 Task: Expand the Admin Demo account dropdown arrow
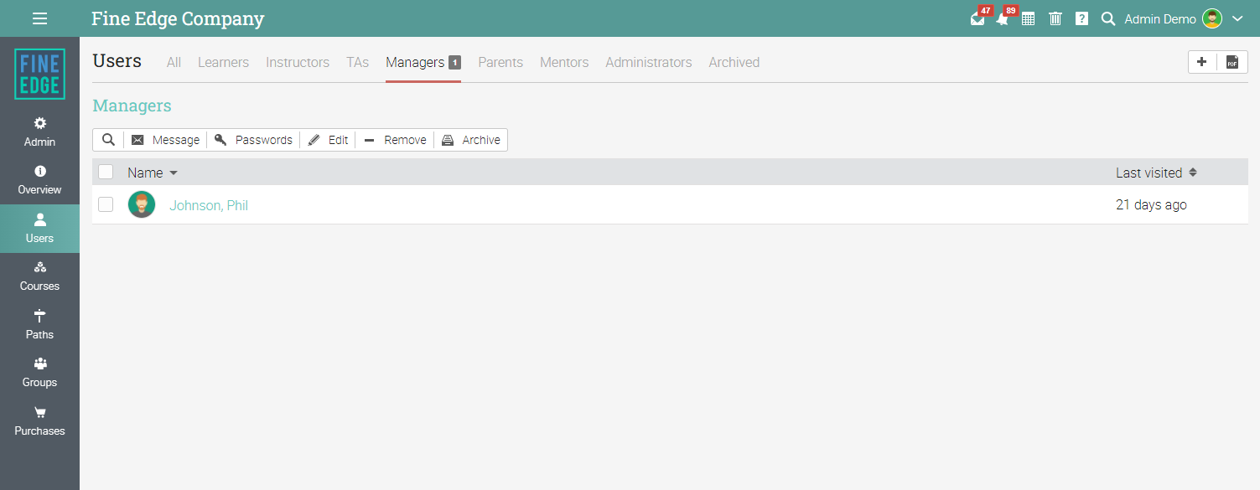pyautogui.click(x=1237, y=18)
